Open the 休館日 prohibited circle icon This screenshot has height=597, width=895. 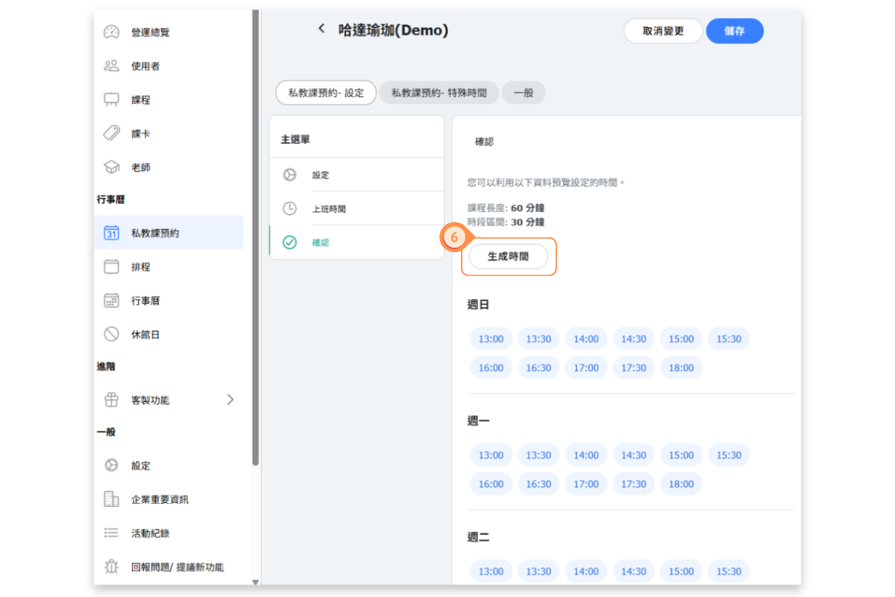(x=111, y=334)
